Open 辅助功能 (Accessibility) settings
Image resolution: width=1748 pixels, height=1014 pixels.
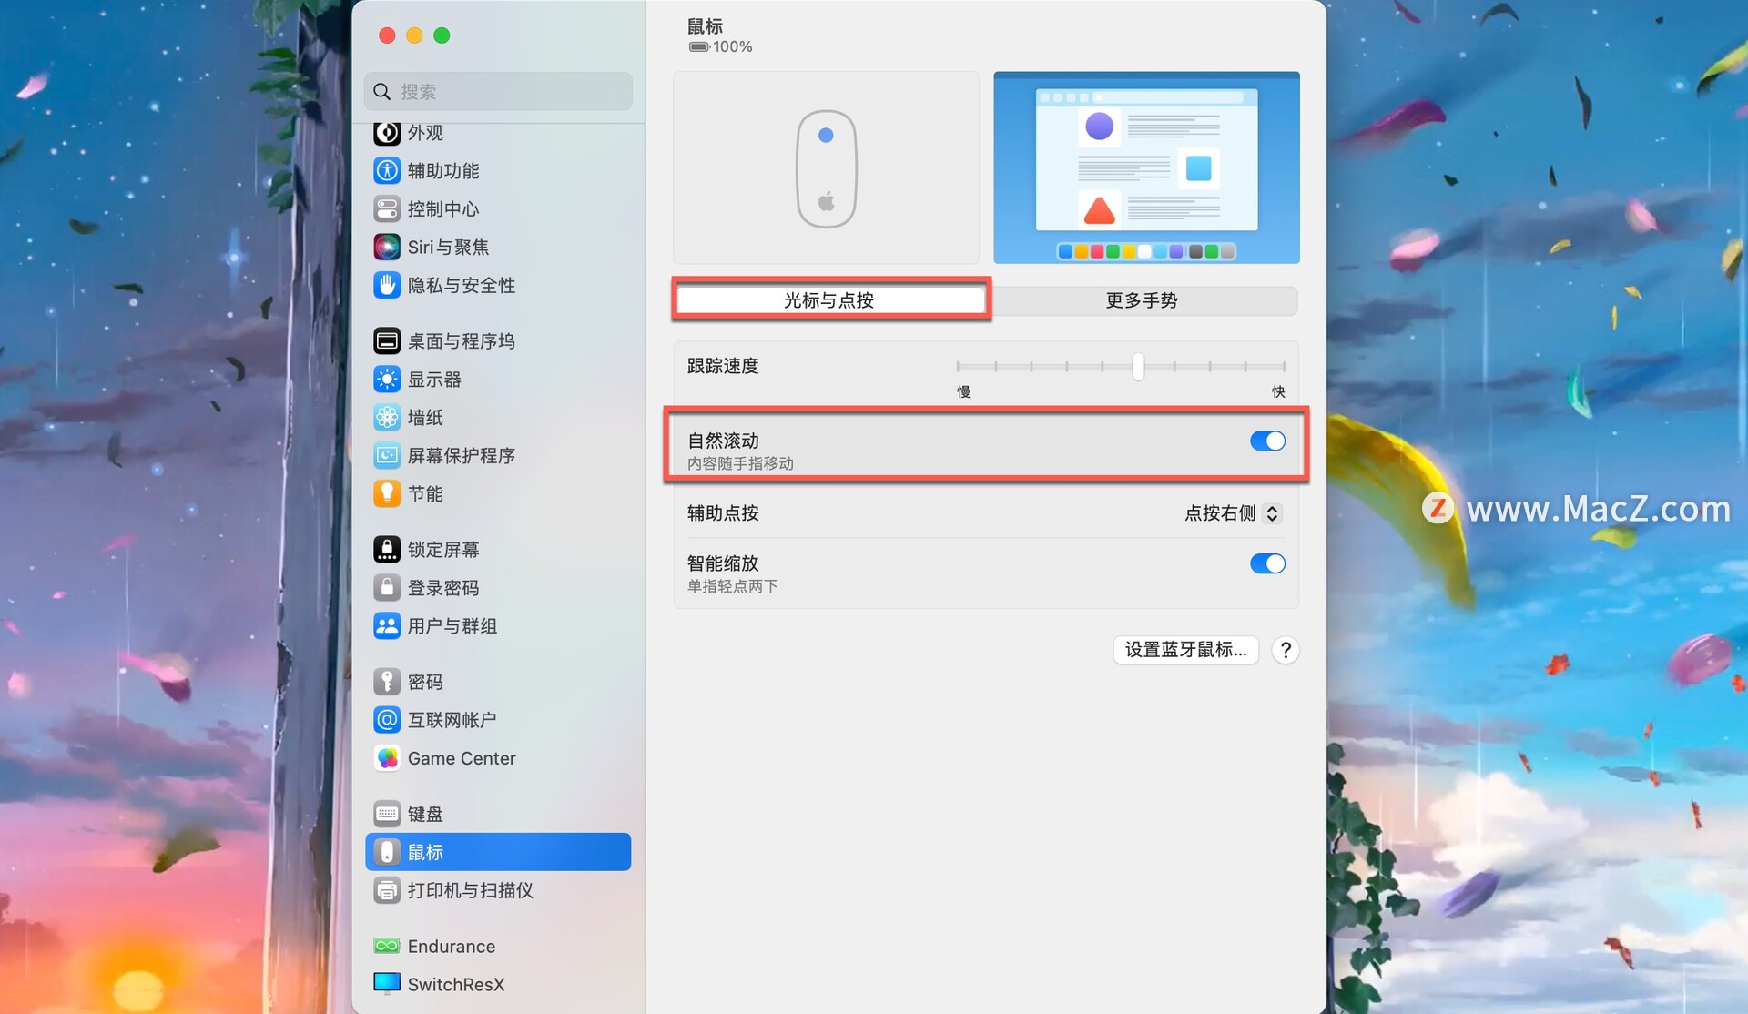pos(387,170)
